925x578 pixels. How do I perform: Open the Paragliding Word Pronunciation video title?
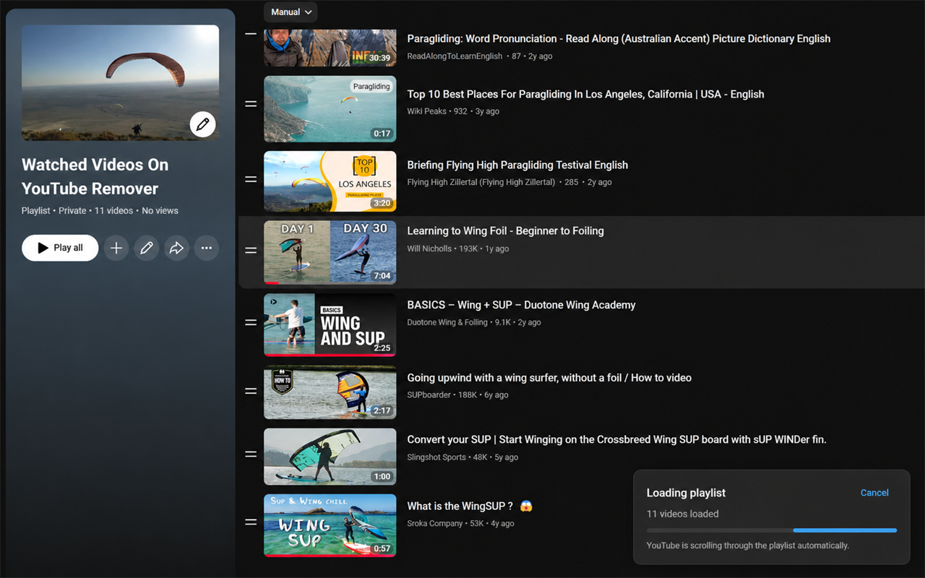click(x=619, y=38)
